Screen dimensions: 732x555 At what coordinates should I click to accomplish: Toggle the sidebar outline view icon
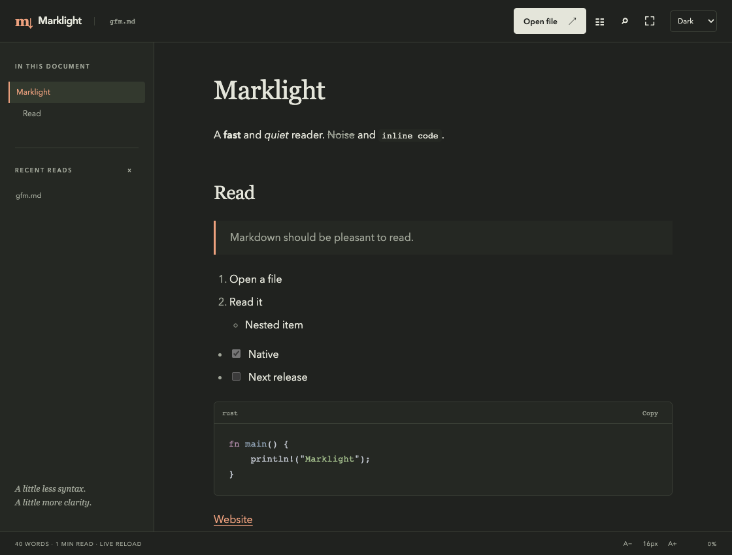600,22
